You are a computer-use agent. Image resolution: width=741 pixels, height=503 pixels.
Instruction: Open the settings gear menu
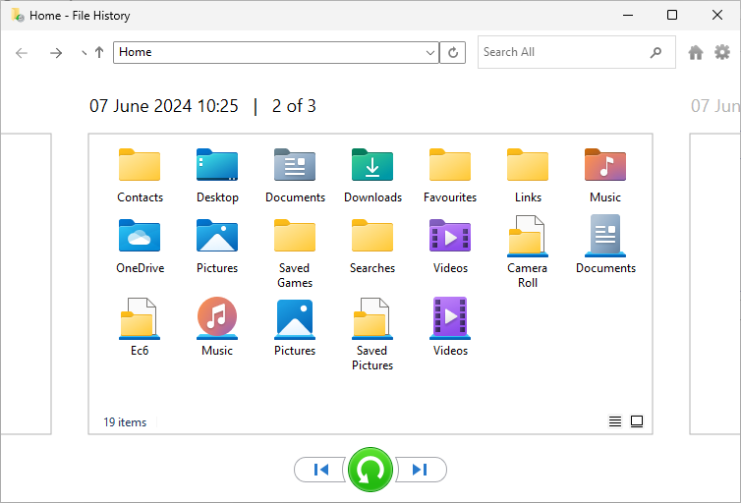click(x=722, y=53)
